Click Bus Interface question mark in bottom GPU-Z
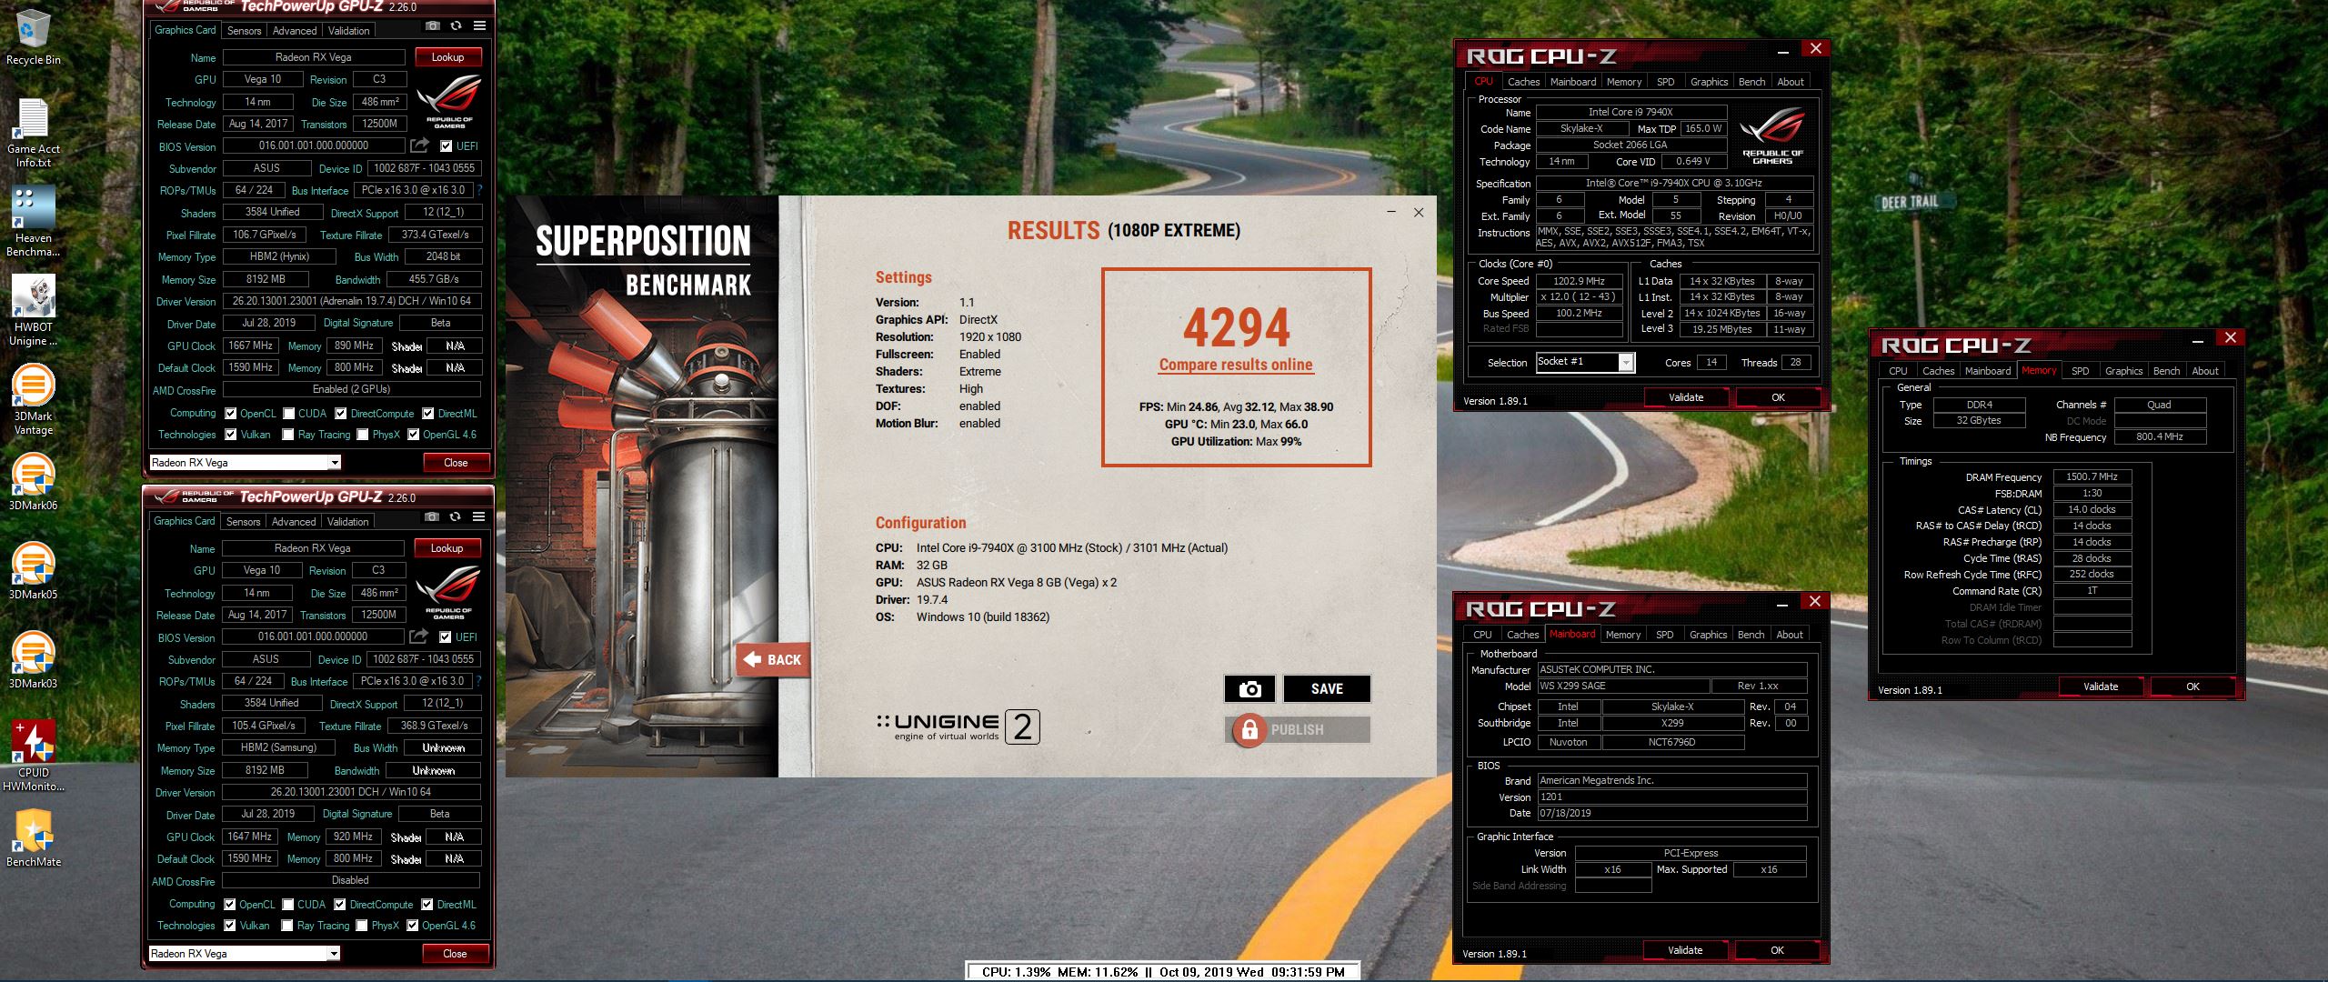2328x982 pixels. pos(478,681)
